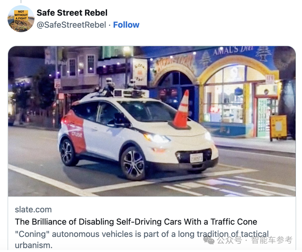
Task: Click the red ATM sign by the storefront
Action: 270,79
